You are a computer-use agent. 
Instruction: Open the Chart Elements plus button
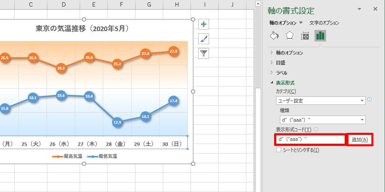(204, 24)
